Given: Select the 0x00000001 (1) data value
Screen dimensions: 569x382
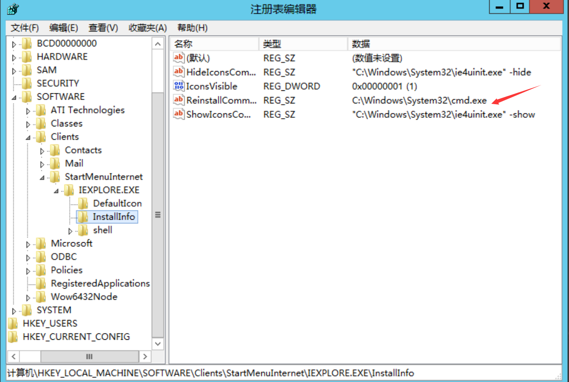Looking at the screenshot, I should point(385,87).
